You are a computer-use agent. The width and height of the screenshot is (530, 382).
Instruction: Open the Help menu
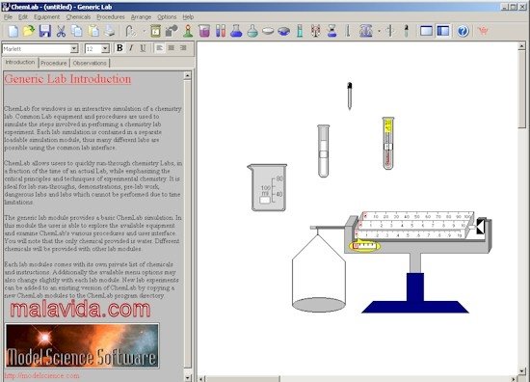click(x=188, y=17)
